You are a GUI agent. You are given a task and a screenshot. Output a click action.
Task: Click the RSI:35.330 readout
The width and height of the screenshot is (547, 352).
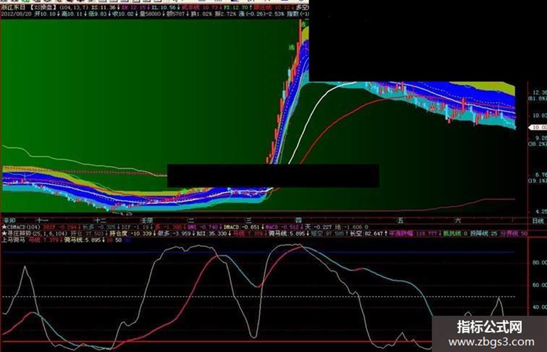[212, 234]
